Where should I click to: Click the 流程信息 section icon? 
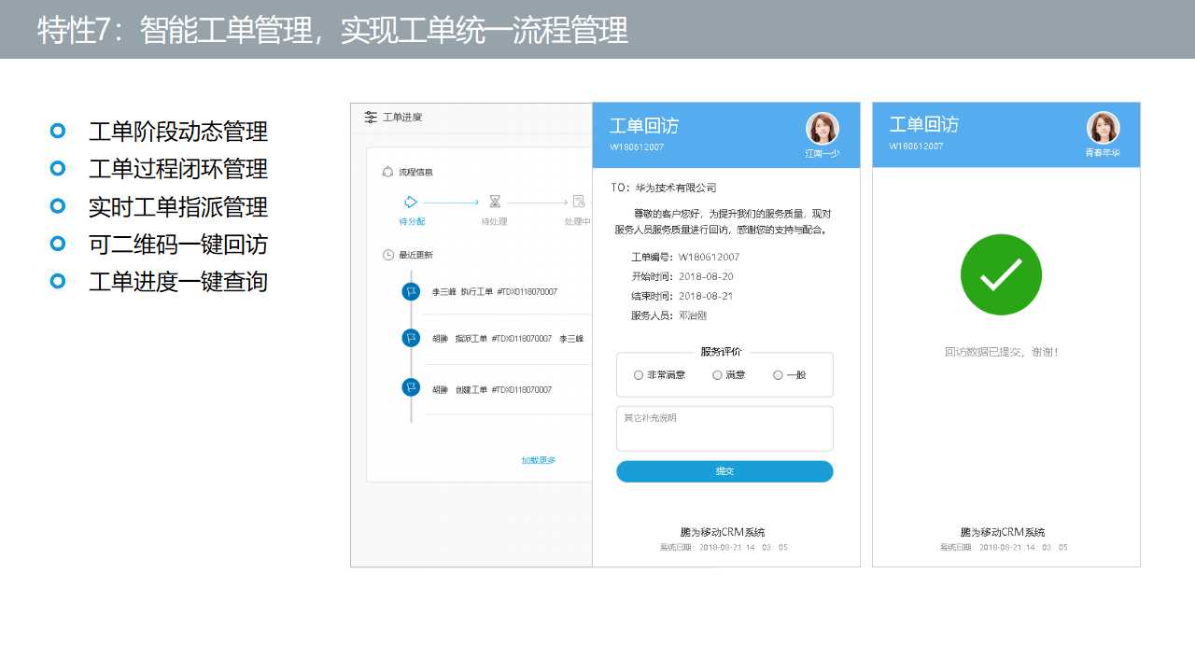click(x=388, y=173)
